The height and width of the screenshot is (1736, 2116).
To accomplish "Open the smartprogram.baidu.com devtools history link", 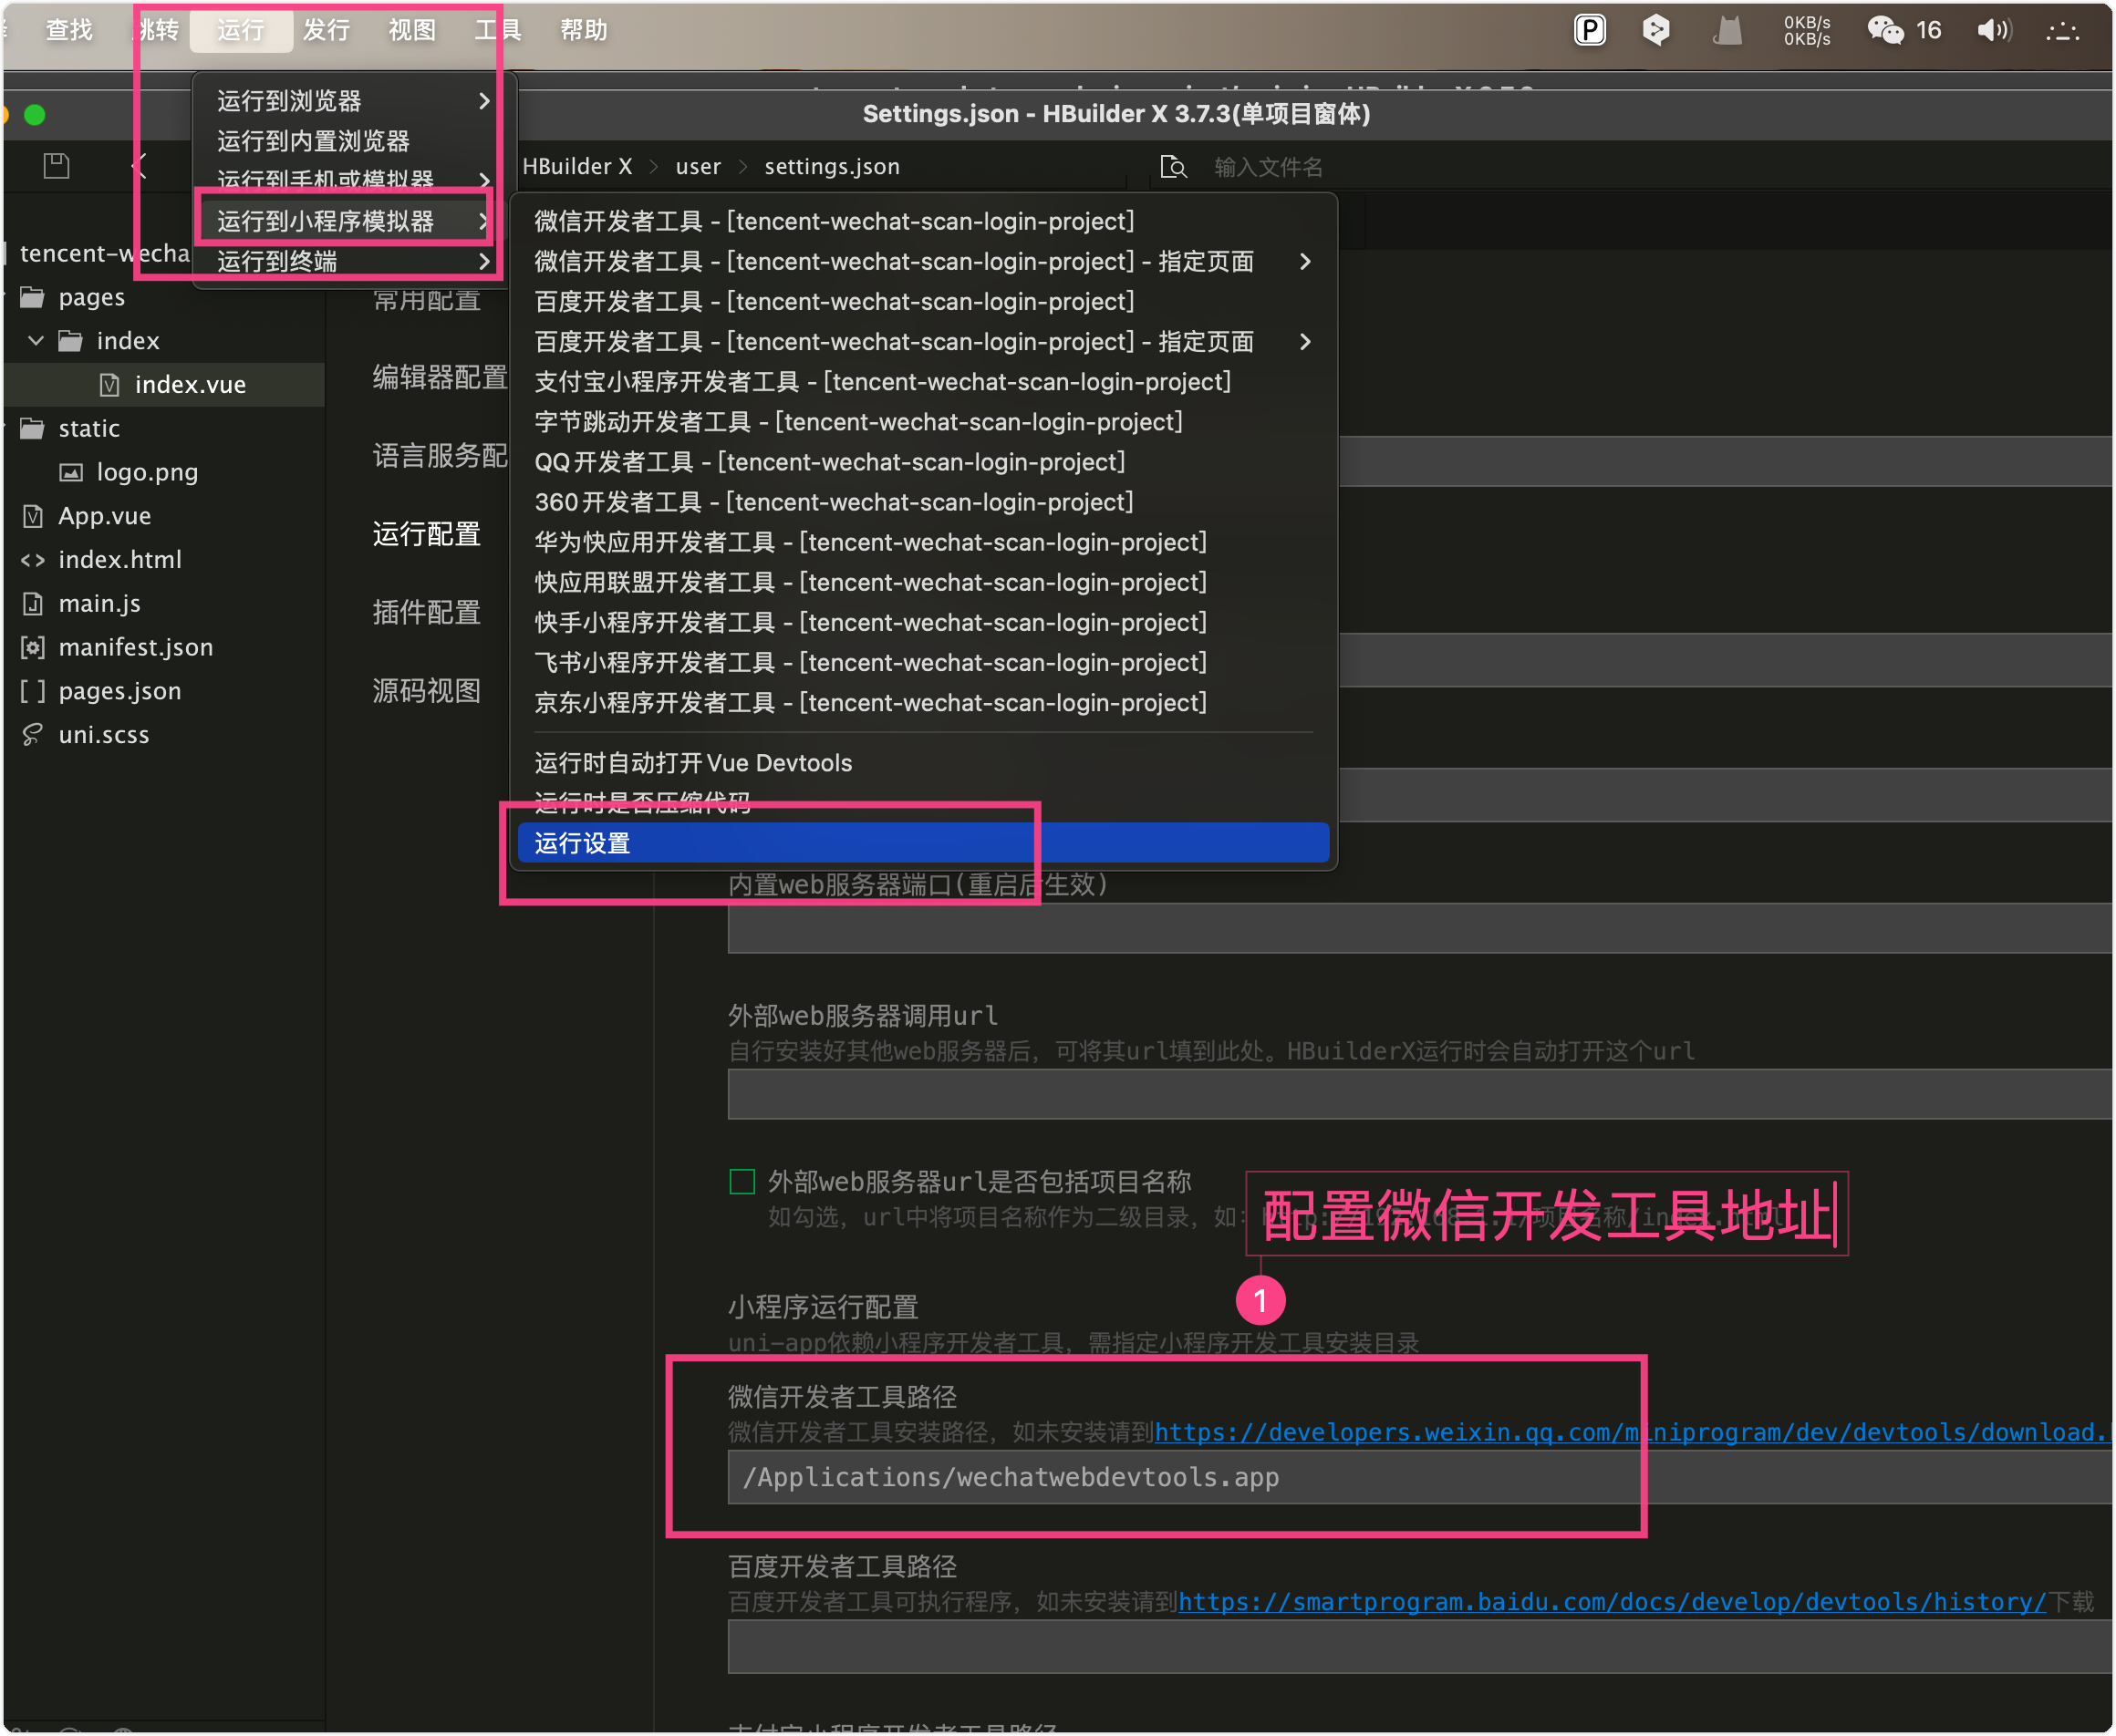I will coord(1612,1603).
